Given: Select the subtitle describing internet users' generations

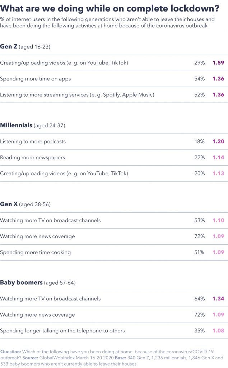Looking at the screenshot, I should [107, 22].
